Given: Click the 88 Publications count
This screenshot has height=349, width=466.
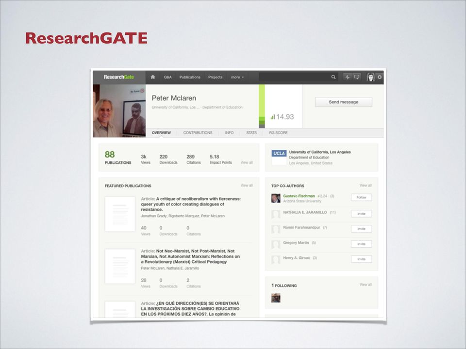Looking at the screenshot, I should click(x=117, y=157).
